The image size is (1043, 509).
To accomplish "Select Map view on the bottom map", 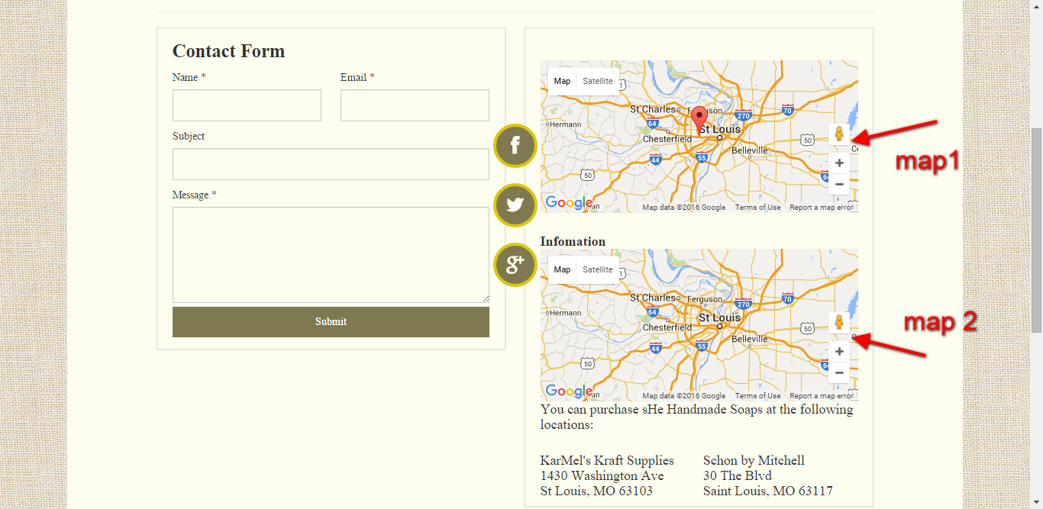I will [x=562, y=270].
